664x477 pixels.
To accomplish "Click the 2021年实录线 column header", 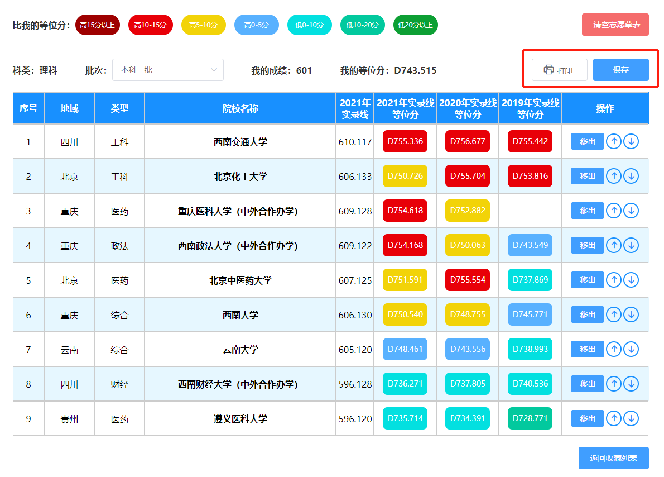I will [x=355, y=108].
